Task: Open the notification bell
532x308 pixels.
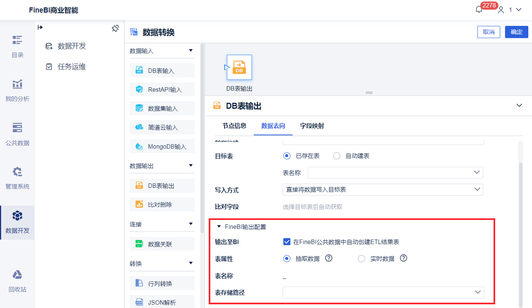Action: point(479,9)
